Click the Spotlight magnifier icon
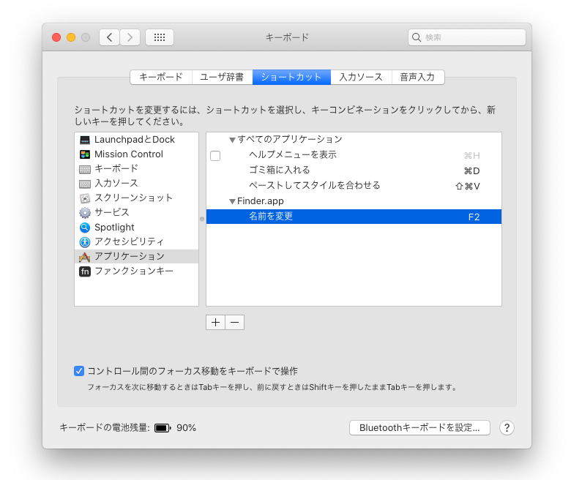This screenshot has height=480, width=571. pyautogui.click(x=85, y=228)
